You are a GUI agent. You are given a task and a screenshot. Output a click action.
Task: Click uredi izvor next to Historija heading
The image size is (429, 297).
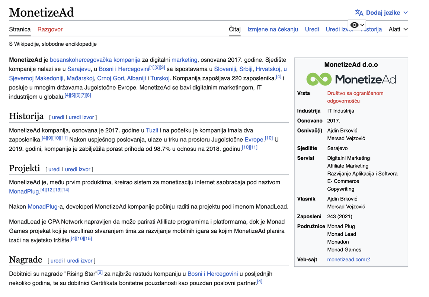[81, 117]
